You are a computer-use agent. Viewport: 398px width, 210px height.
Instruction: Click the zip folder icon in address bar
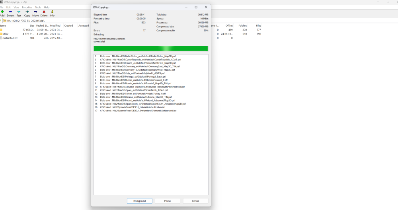(x=5, y=21)
